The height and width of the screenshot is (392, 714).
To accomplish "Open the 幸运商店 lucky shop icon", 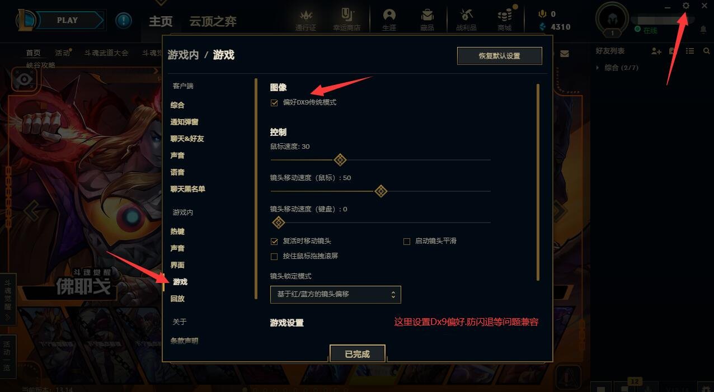I will [347, 20].
